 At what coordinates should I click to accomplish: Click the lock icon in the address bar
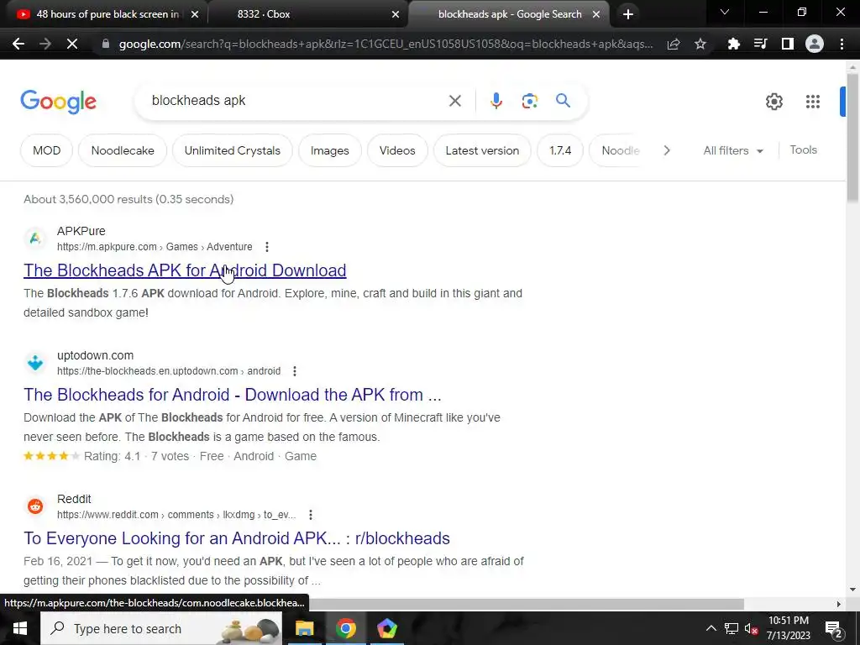coord(106,44)
